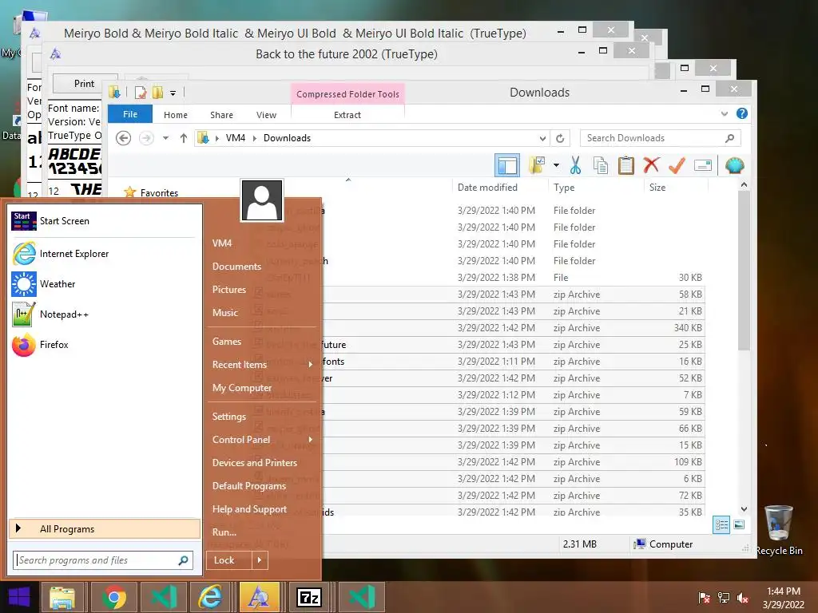Expand All Programs in the start menu

pos(105,529)
